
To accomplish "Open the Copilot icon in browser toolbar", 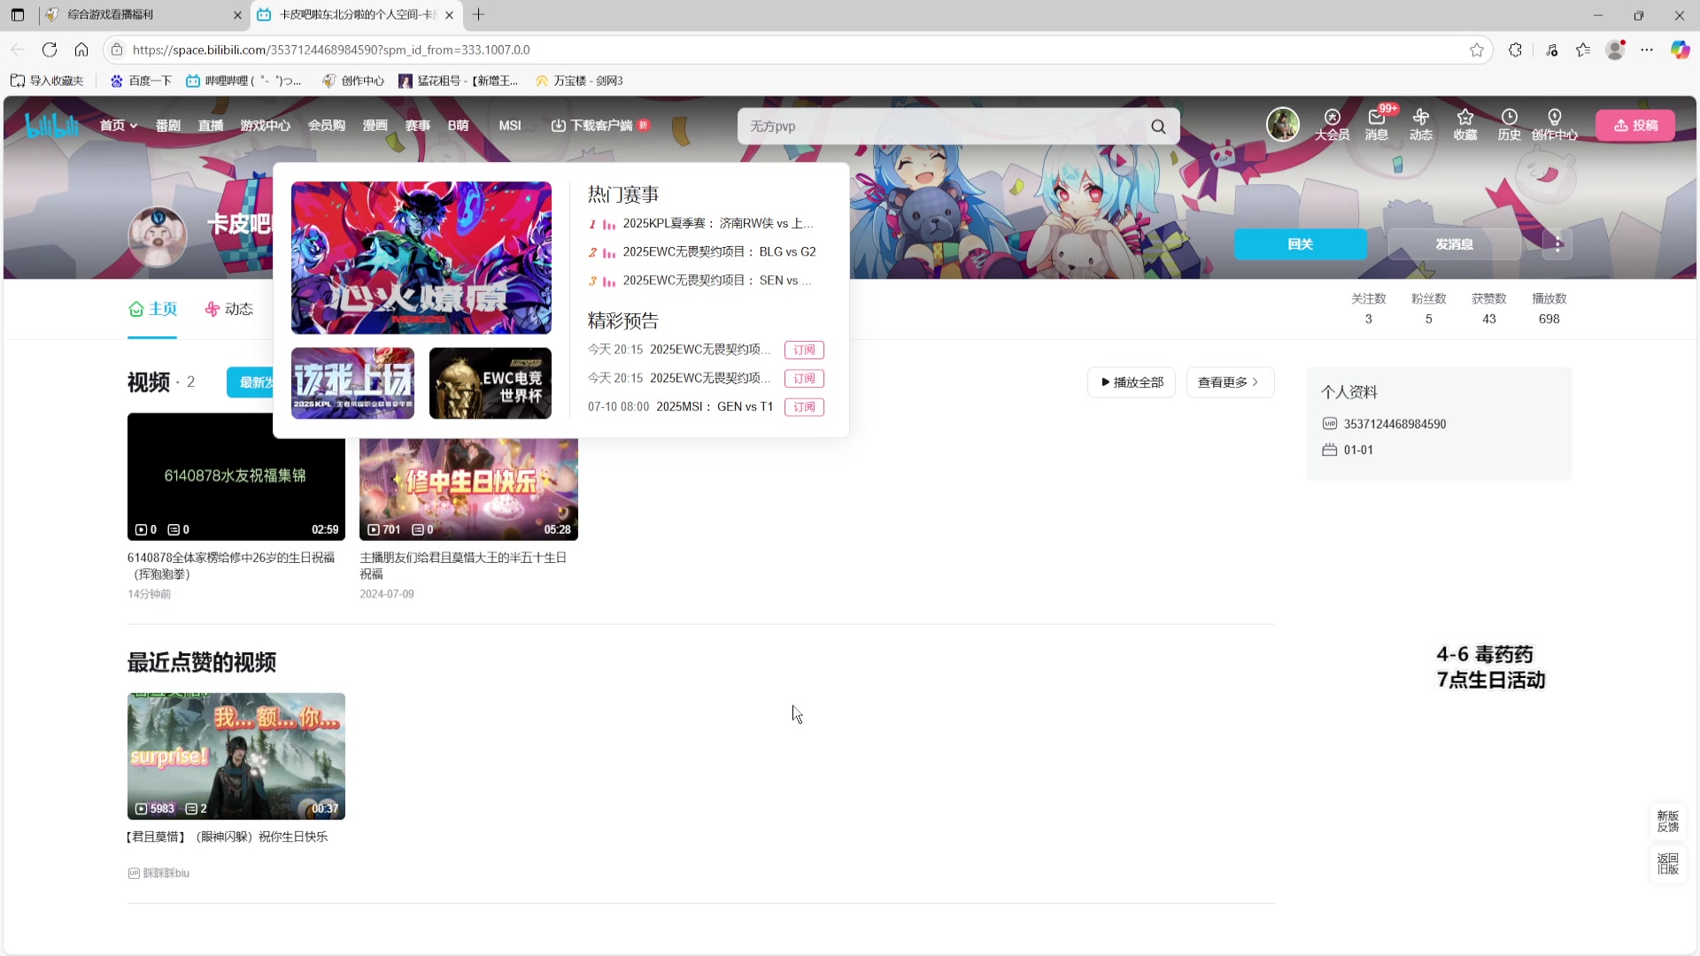I will [x=1680, y=50].
